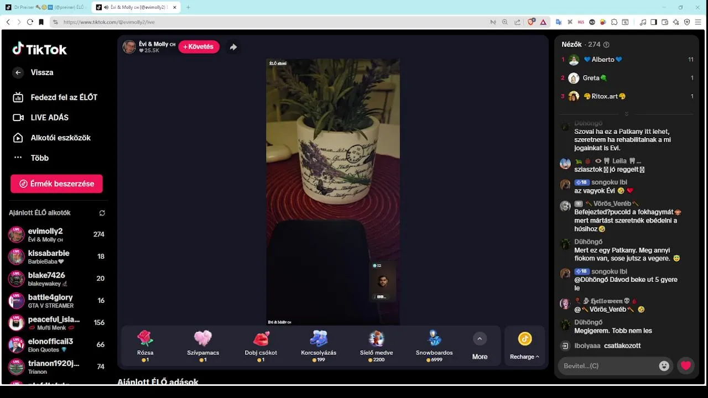Send a Korcsolyázás gift

(319, 345)
